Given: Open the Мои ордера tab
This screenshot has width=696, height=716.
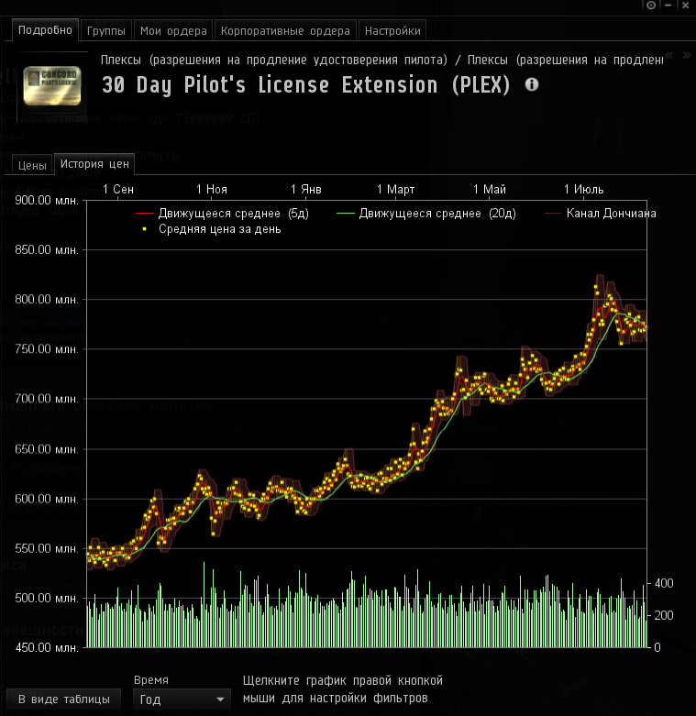Looking at the screenshot, I should coord(173,31).
